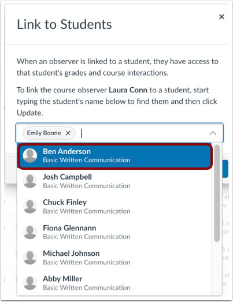Remove the Emily Boone tag
233x302 pixels.
(68, 133)
